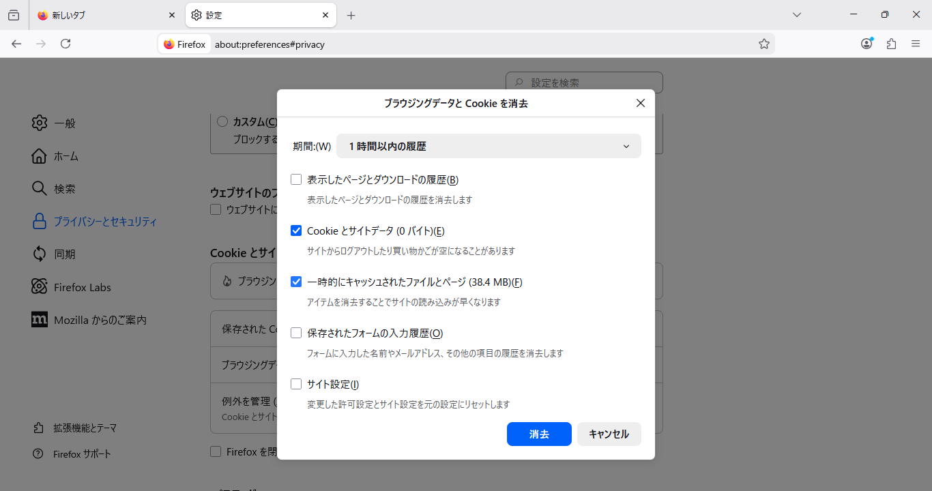
Task: Open the Firefox account profile icon
Action: [x=867, y=44]
